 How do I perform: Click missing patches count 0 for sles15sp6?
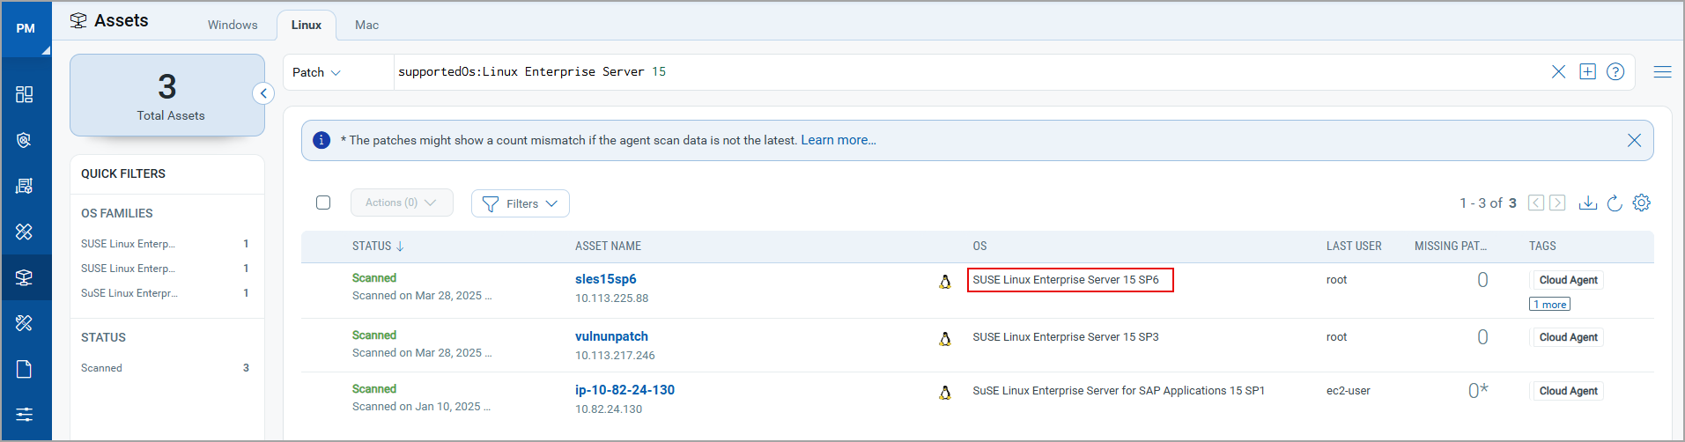[x=1482, y=280]
